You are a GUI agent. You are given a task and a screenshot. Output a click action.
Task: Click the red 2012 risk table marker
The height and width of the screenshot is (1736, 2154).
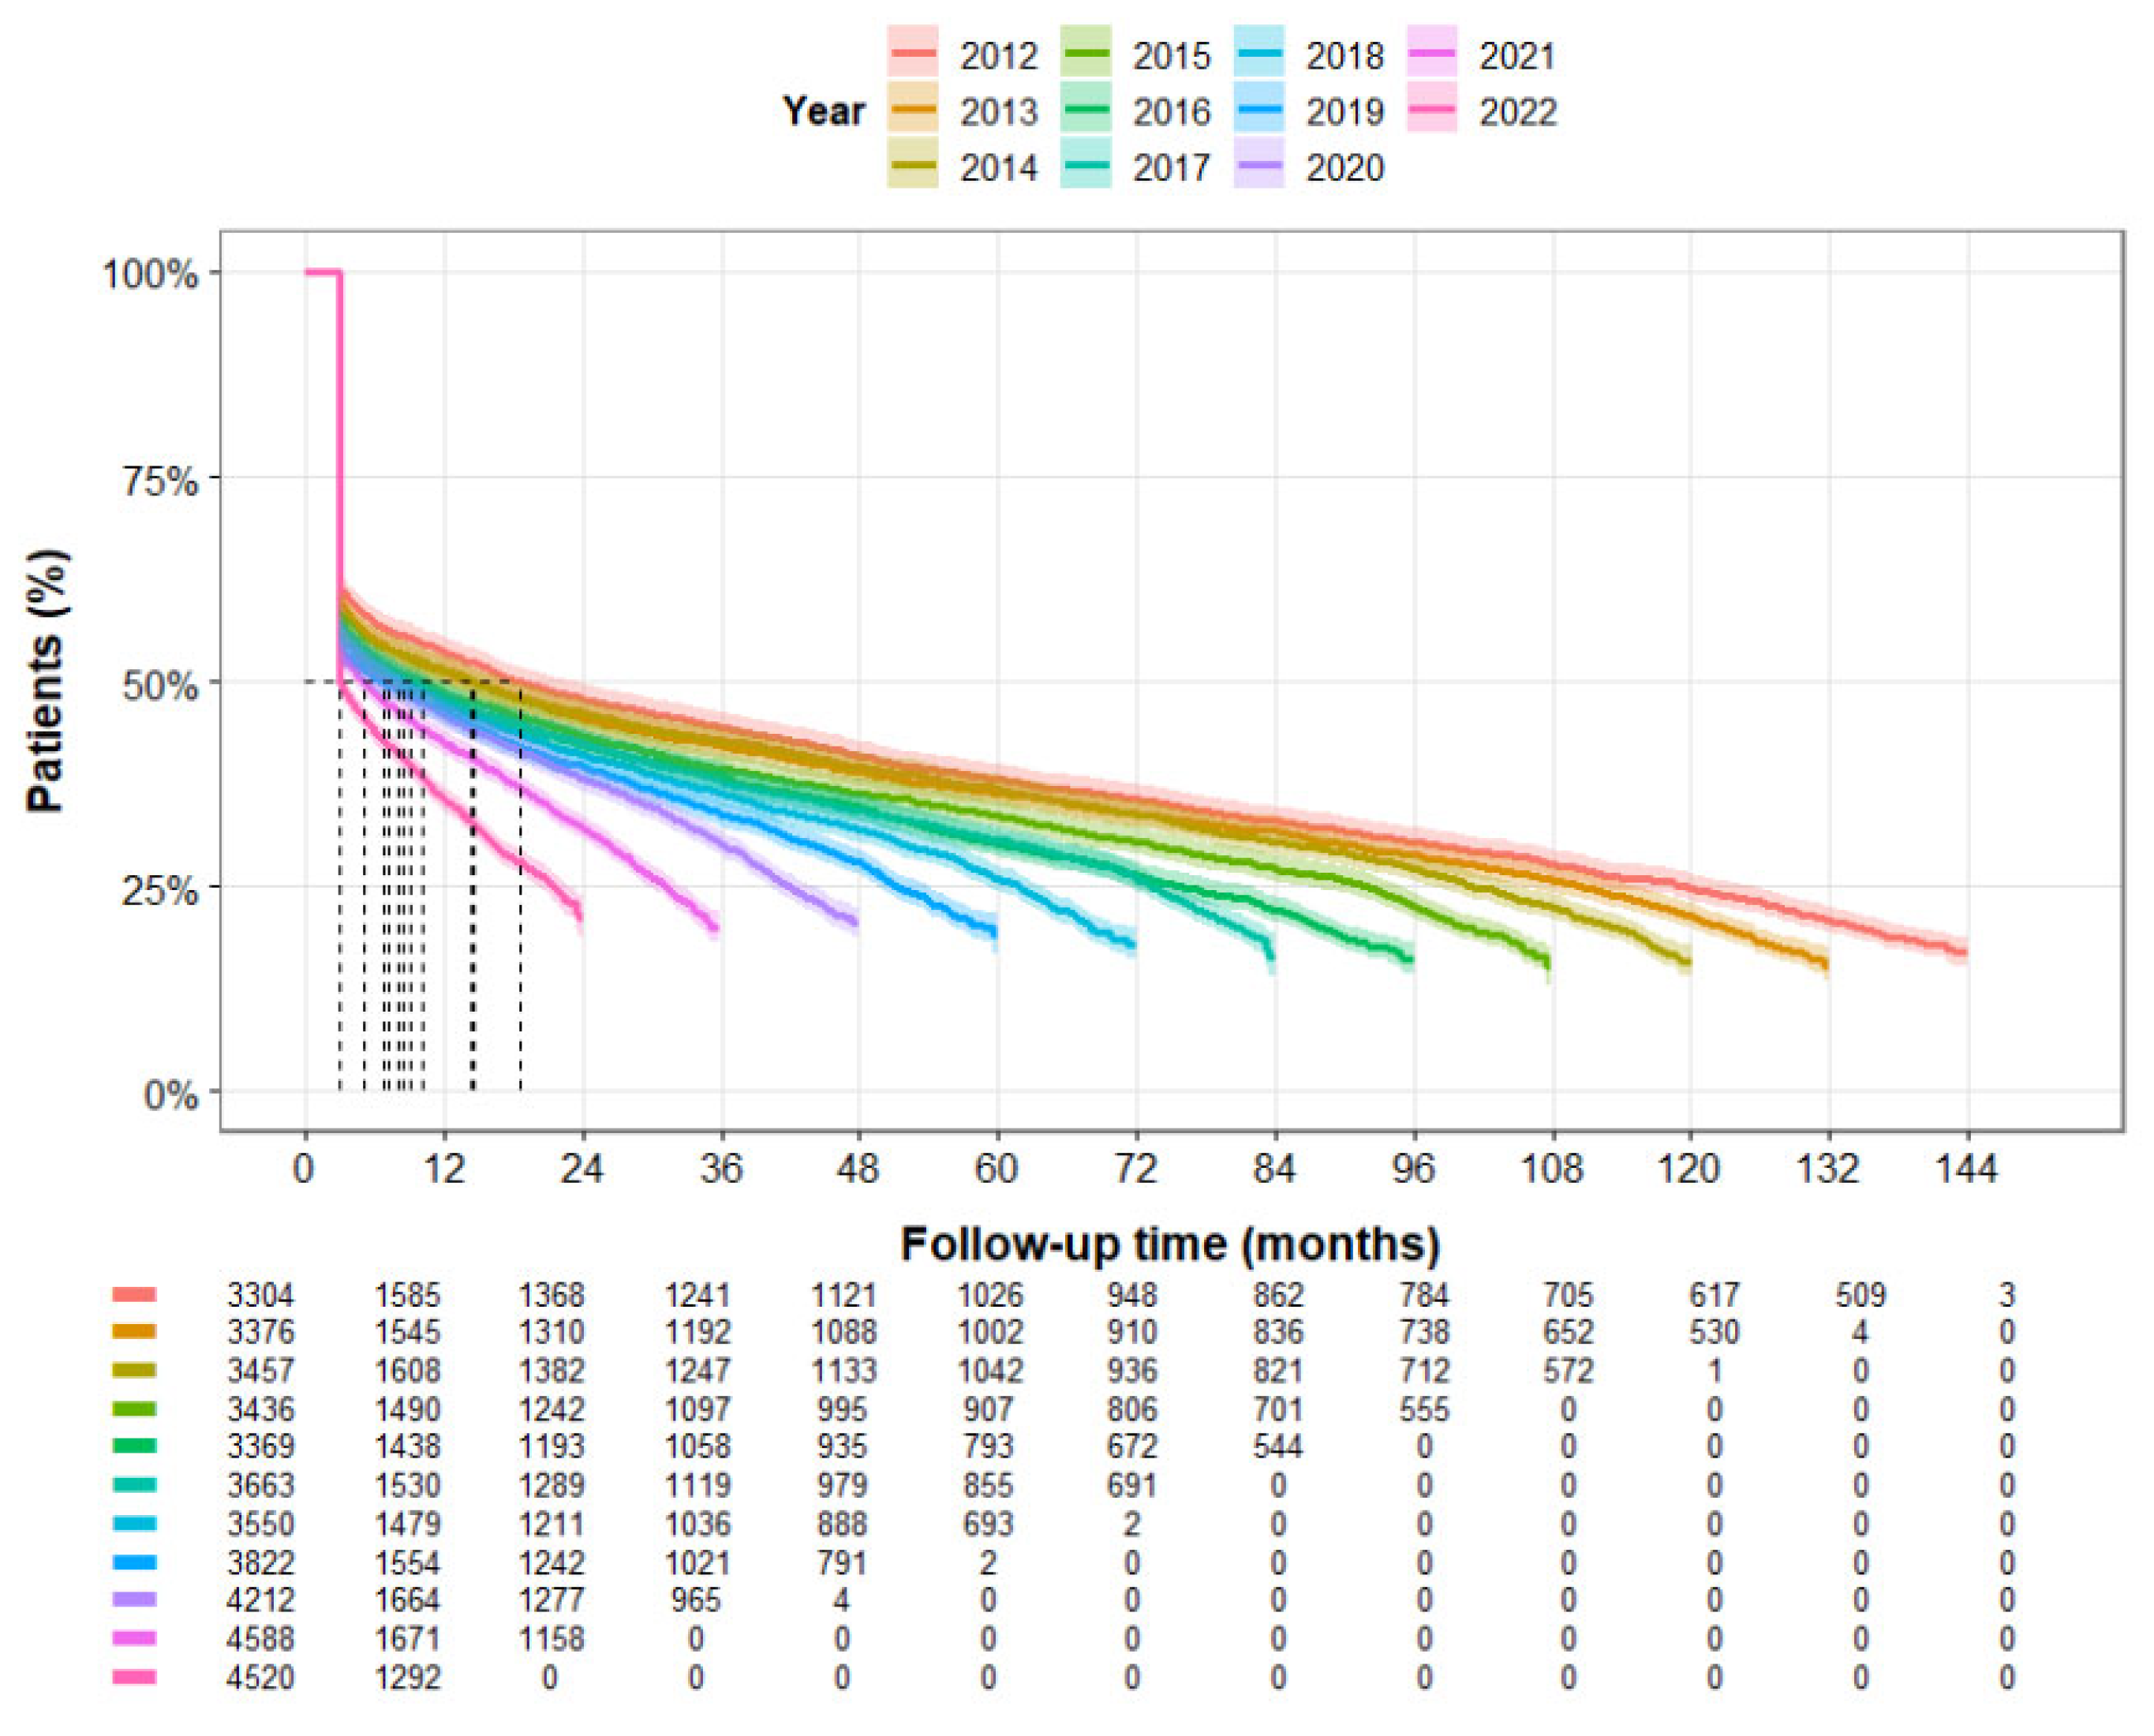point(134,1294)
